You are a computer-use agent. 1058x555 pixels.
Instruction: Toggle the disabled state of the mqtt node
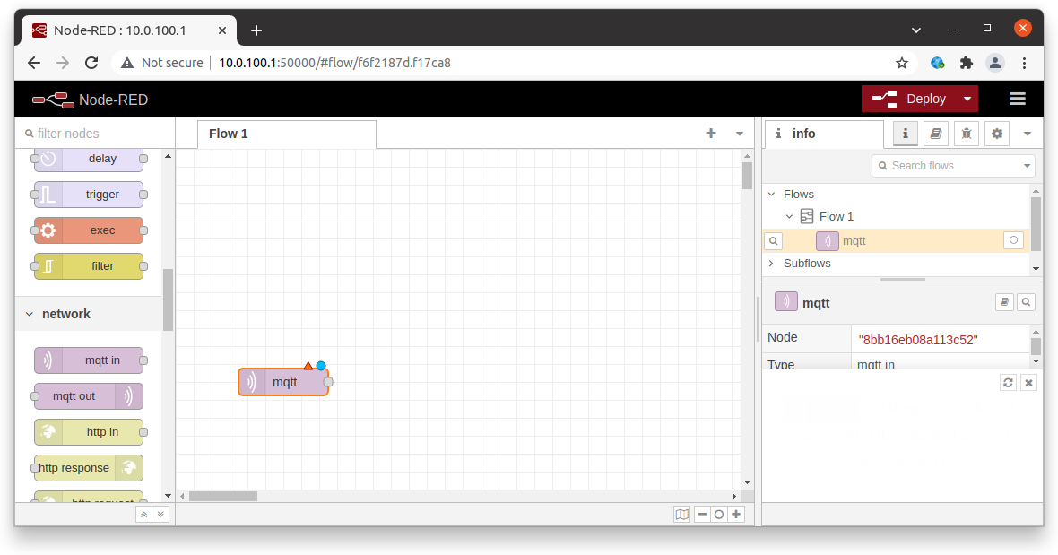click(1013, 240)
